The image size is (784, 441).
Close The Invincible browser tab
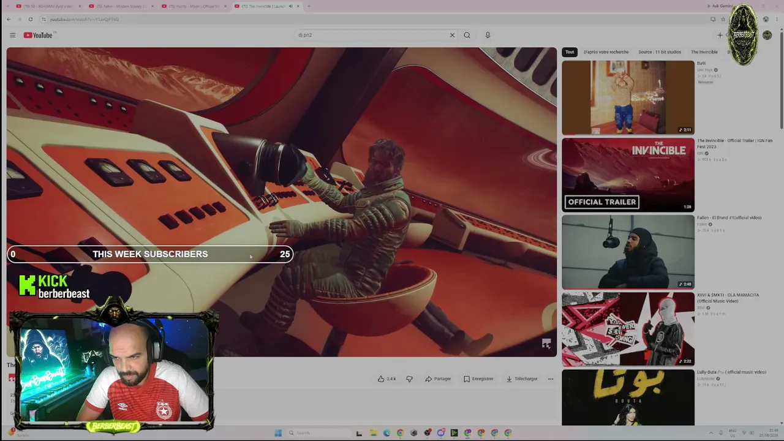pyautogui.click(x=298, y=6)
